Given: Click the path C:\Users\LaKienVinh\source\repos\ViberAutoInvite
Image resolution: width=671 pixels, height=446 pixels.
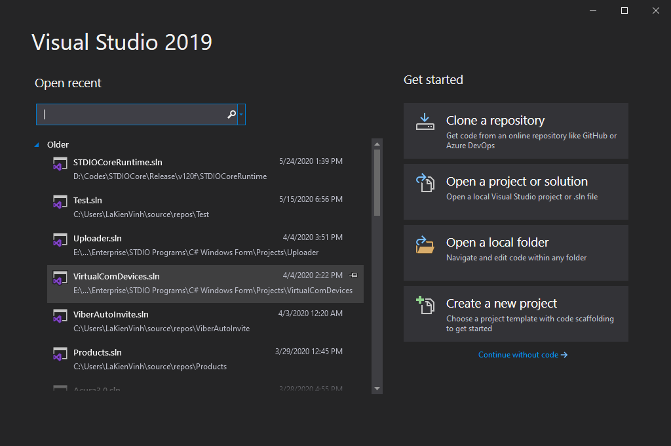Looking at the screenshot, I should pos(161,329).
